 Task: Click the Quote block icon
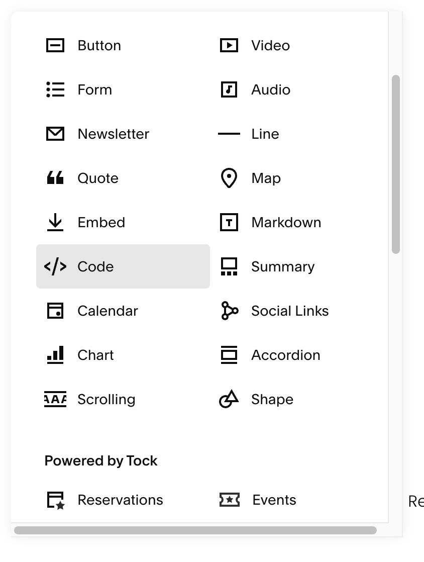[55, 178]
